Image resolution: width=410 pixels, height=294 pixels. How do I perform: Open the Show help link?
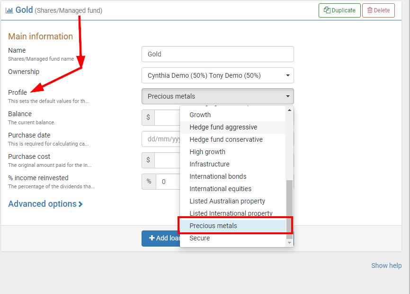[x=386, y=266]
